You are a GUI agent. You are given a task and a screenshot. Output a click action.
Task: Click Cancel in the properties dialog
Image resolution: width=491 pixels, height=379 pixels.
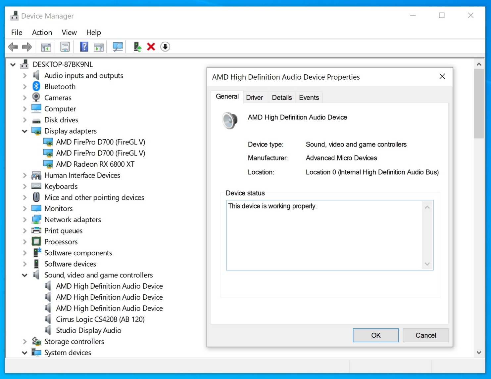click(426, 335)
